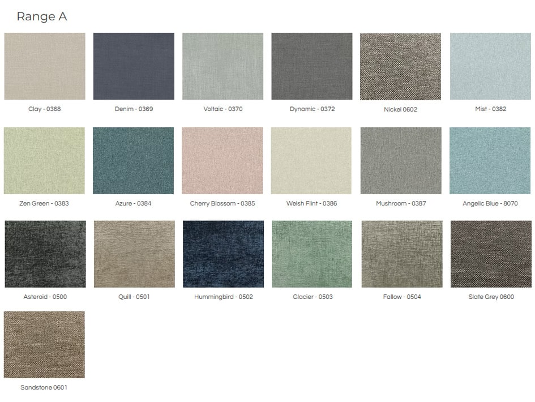
Task: Choose the Welsh Flint 0386 swatch
Action: 311,161
